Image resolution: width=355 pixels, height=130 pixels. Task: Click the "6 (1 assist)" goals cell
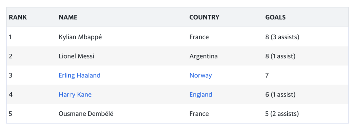[280, 94]
